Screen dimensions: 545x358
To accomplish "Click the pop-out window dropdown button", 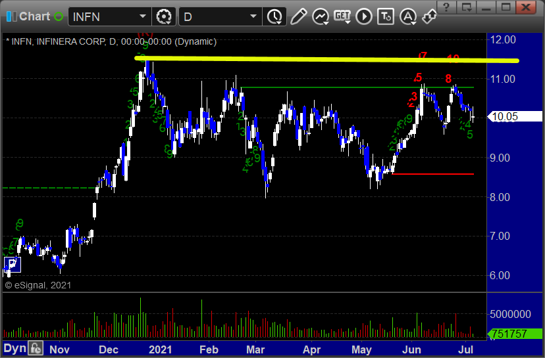I will (467, 7).
